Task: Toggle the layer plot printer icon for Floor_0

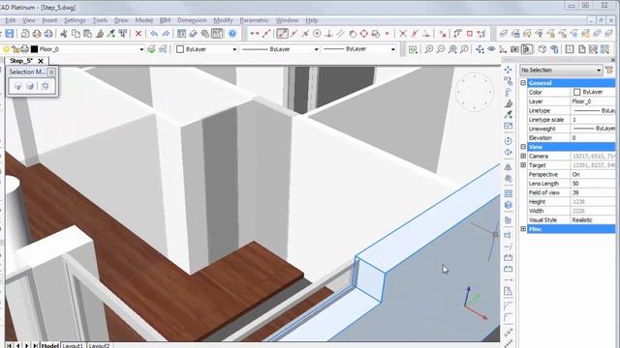Action: click(x=24, y=49)
